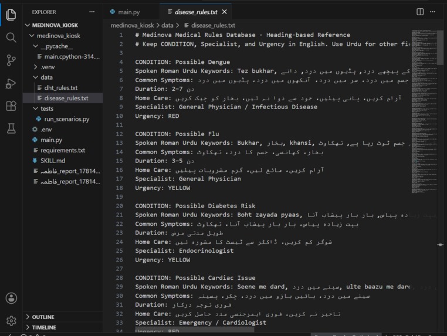Click 'Specialist: General Physician / Infectious Disease' text
The width and height of the screenshot is (447, 336).
coord(226,107)
